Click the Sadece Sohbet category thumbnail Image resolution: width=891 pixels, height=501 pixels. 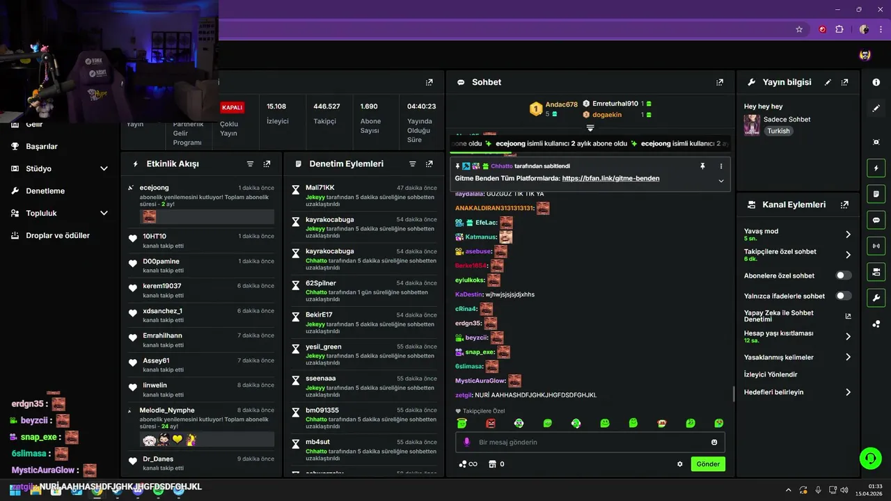click(752, 125)
